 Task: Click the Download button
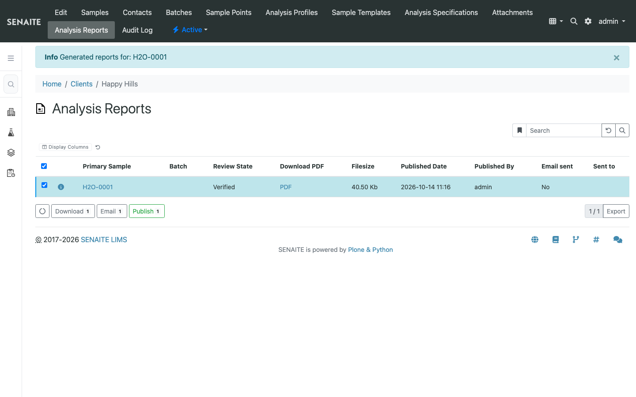tap(73, 211)
